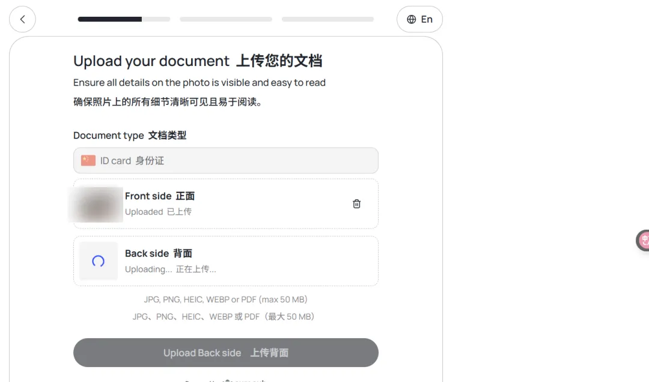This screenshot has width=649, height=382.
Task: Click the third progress step bar
Action: pyautogui.click(x=328, y=19)
